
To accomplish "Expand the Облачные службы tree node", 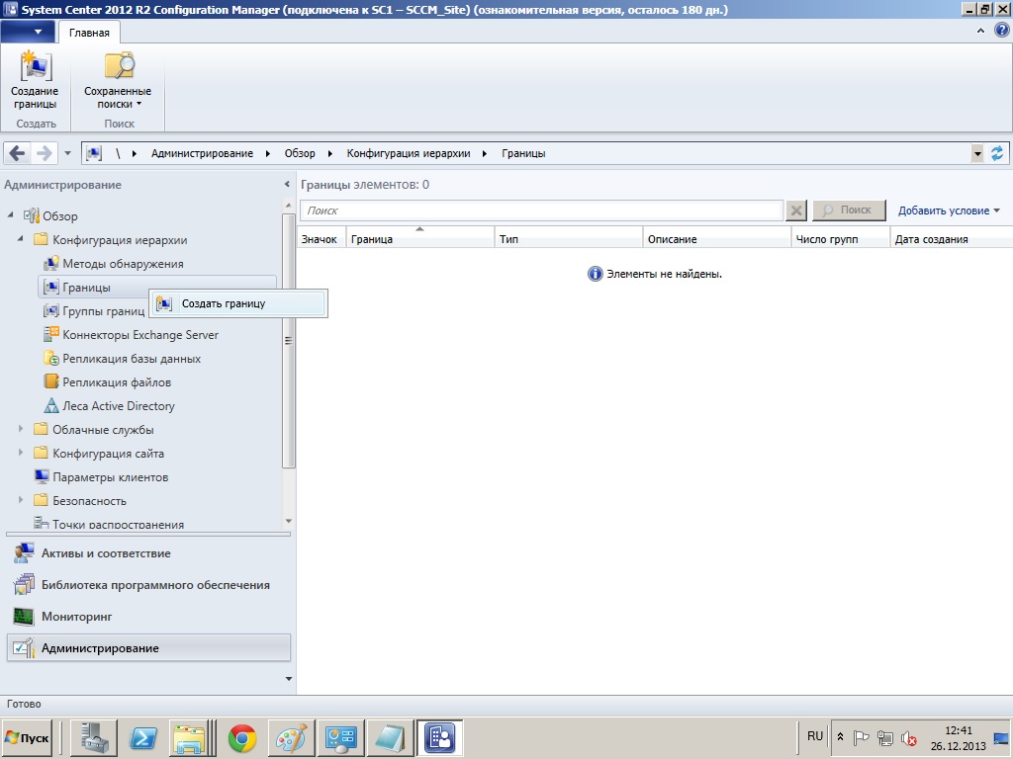I will 20,429.
